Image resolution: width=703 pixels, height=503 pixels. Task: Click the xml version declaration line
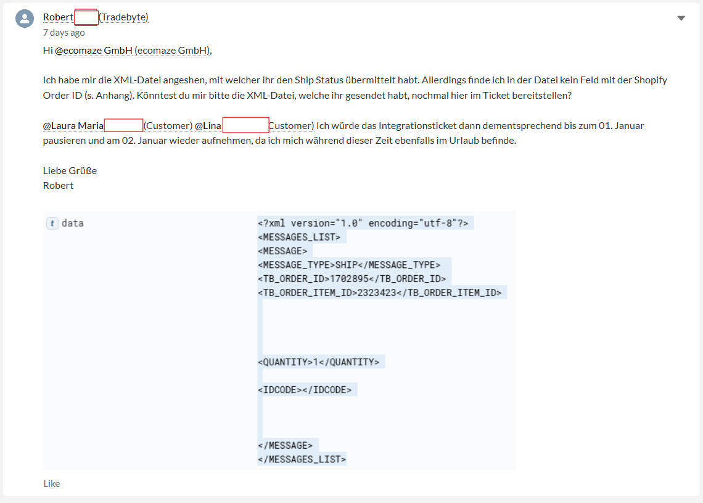[x=363, y=223]
